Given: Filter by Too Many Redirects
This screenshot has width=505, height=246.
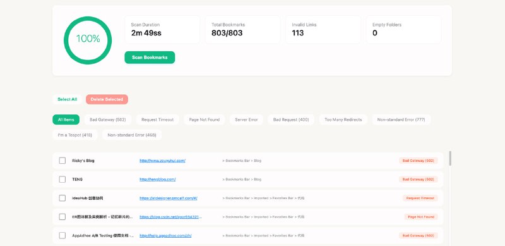Looking at the screenshot, I should (x=343, y=120).
